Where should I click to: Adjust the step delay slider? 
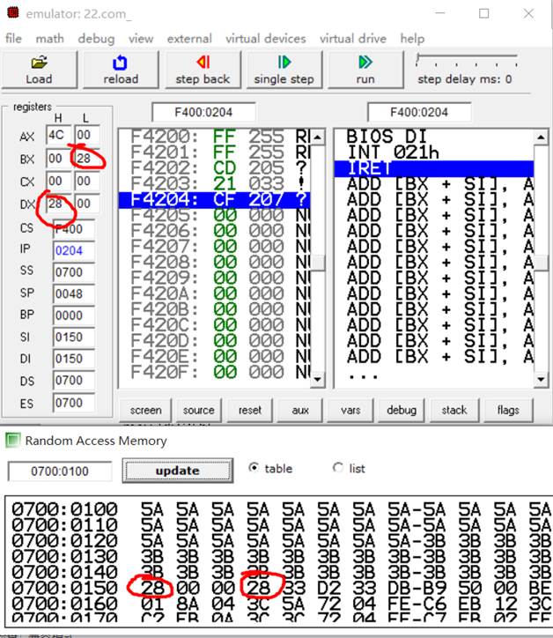(421, 60)
